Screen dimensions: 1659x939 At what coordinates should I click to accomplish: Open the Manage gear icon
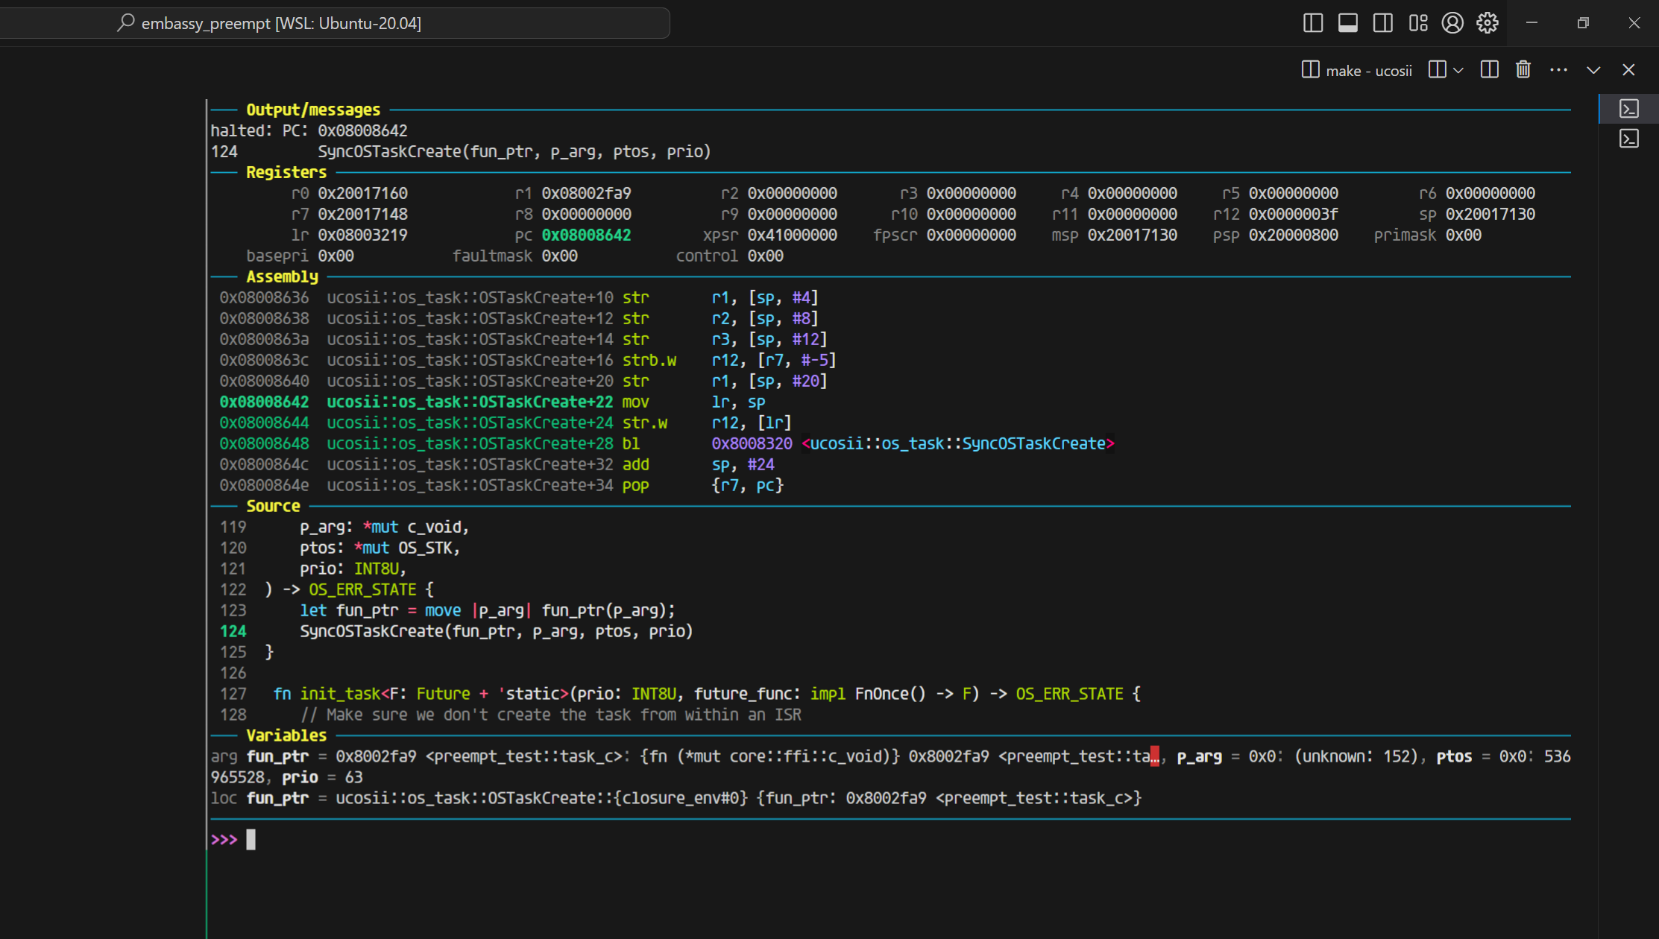[x=1488, y=23]
